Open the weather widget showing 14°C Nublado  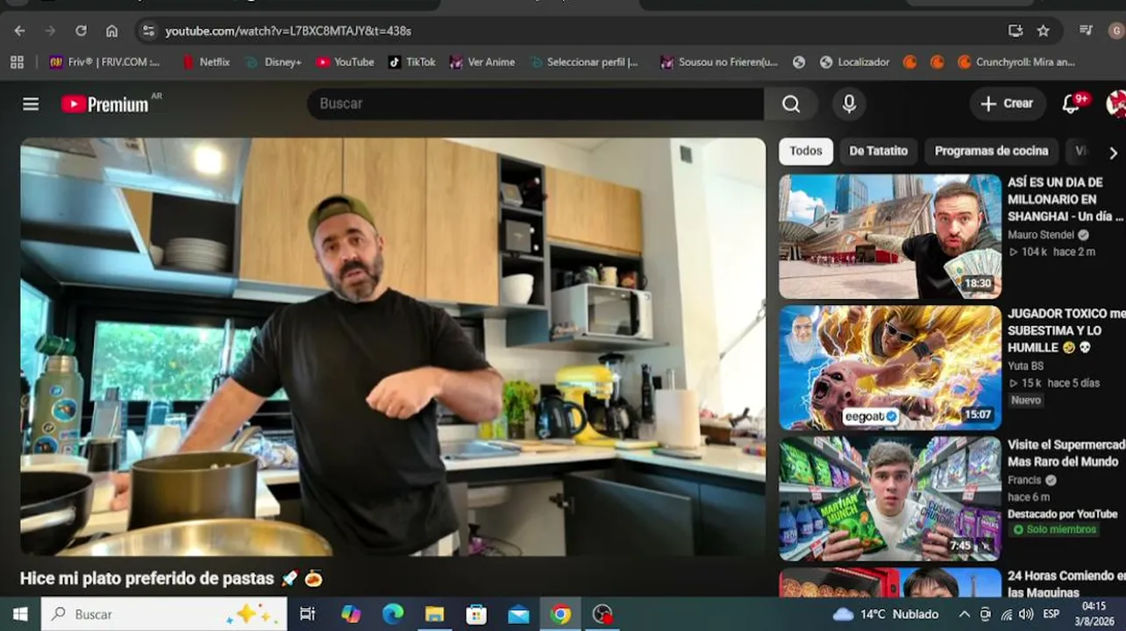pyautogui.click(x=886, y=614)
